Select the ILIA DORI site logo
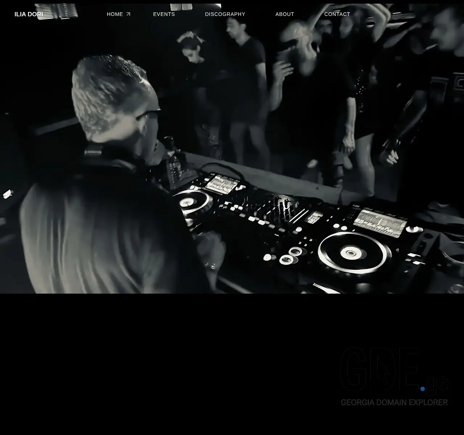The image size is (464, 435). coord(29,14)
